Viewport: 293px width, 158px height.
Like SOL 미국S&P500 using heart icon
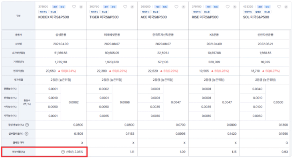tap(279, 7)
